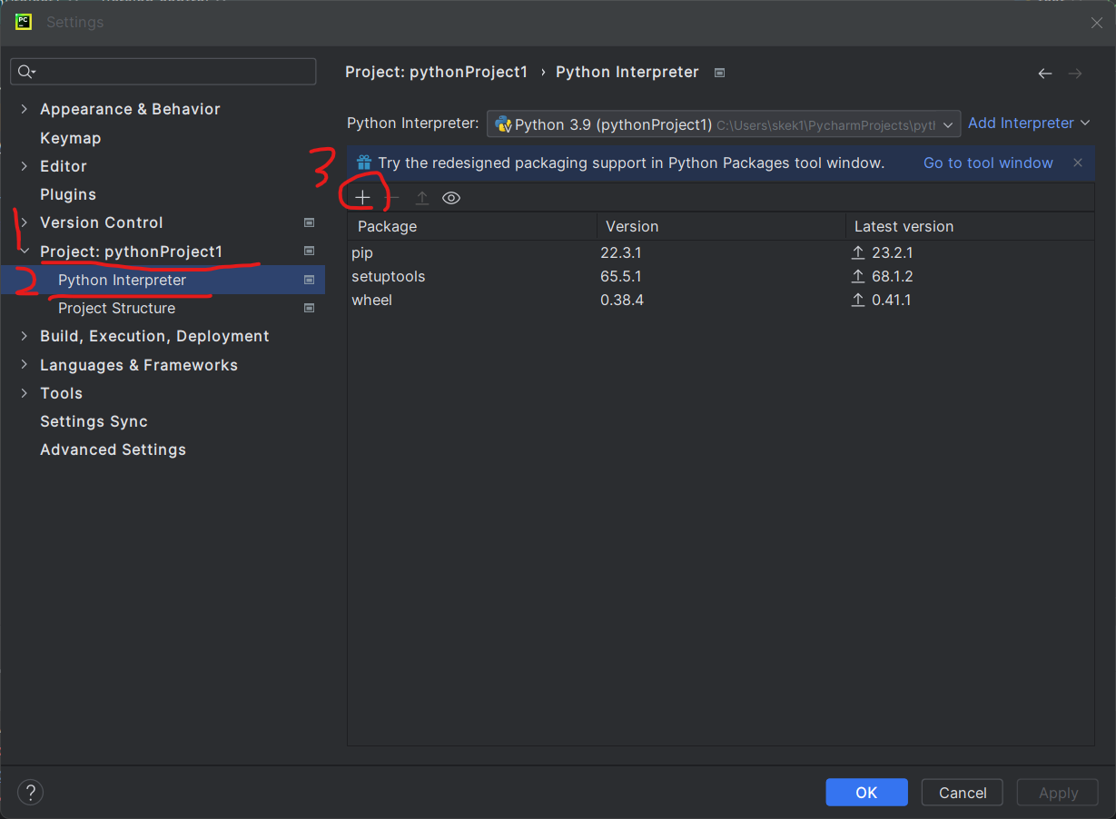Image resolution: width=1116 pixels, height=819 pixels.
Task: Click pip version 22.3.1 cell
Action: pyautogui.click(x=621, y=252)
